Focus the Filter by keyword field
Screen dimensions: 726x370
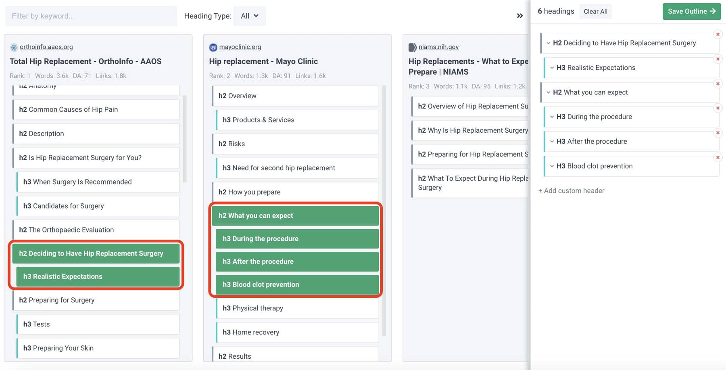click(x=91, y=16)
